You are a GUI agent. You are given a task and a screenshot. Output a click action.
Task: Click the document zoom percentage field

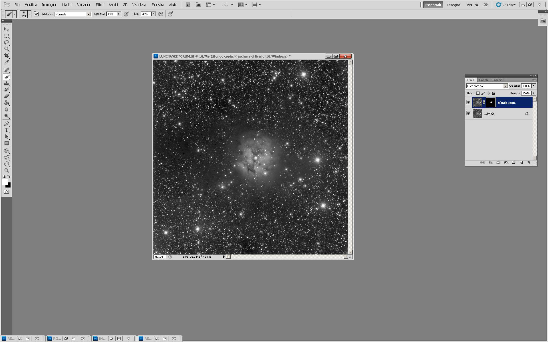pyautogui.click(x=160, y=257)
